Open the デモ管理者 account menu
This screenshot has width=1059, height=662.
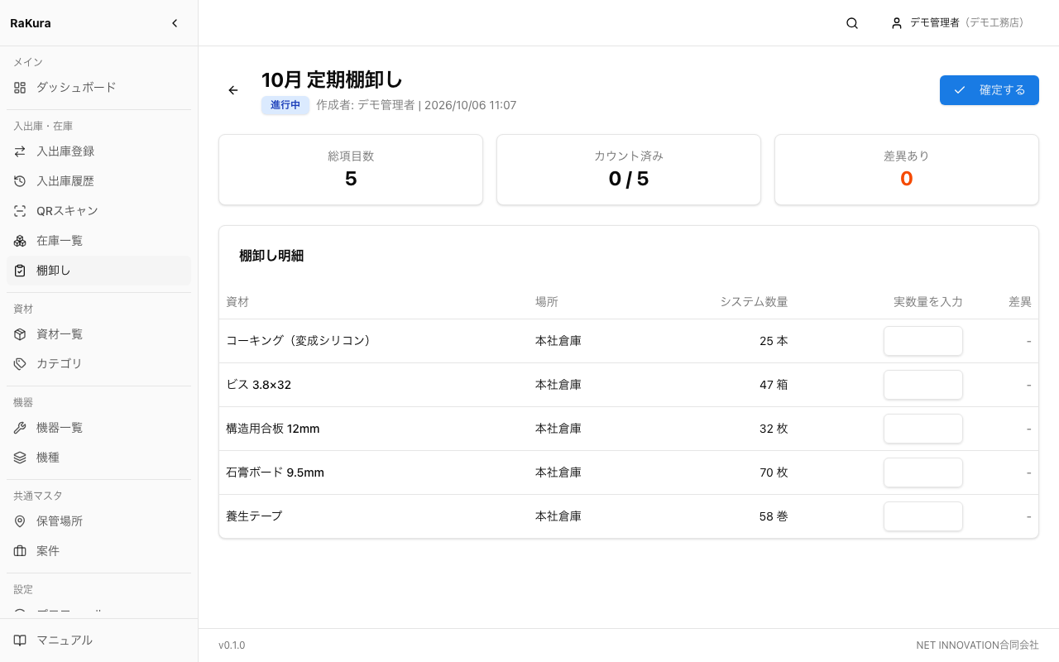click(x=957, y=23)
